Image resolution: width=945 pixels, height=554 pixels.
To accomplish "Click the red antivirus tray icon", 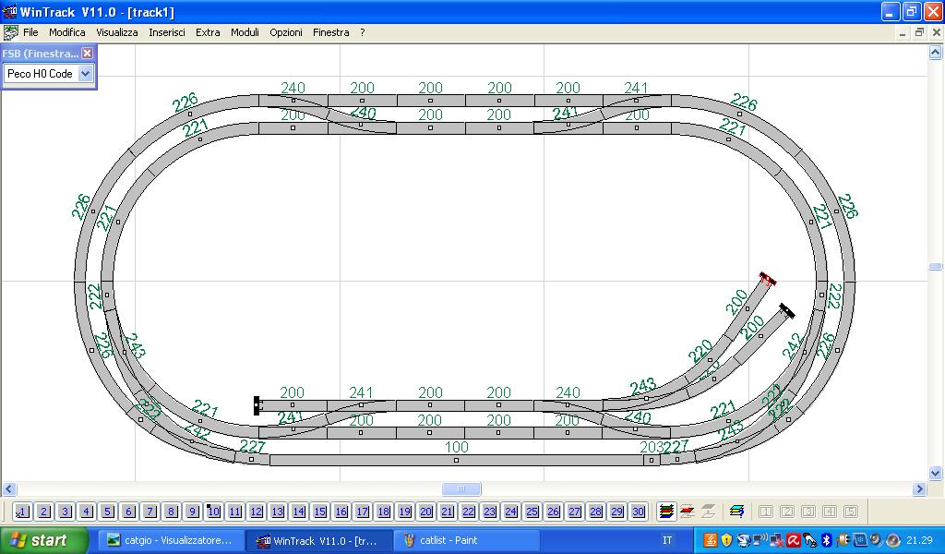I will coord(793,540).
